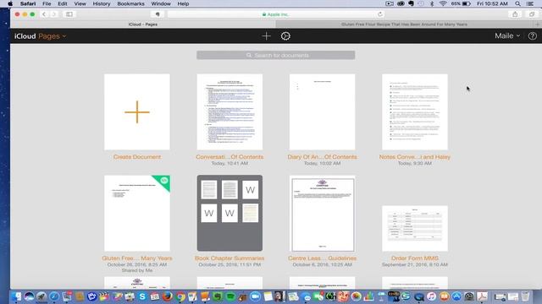The image size is (542, 304).
Task: Open the Safari application menu
Action: (x=28, y=3)
